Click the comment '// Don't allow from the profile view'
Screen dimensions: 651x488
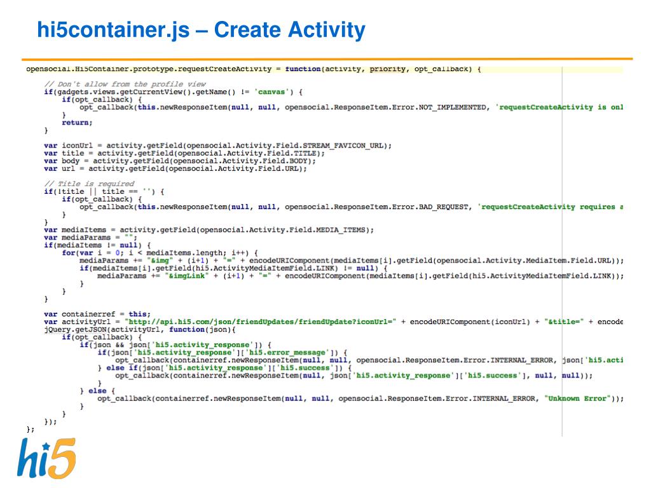125,84
